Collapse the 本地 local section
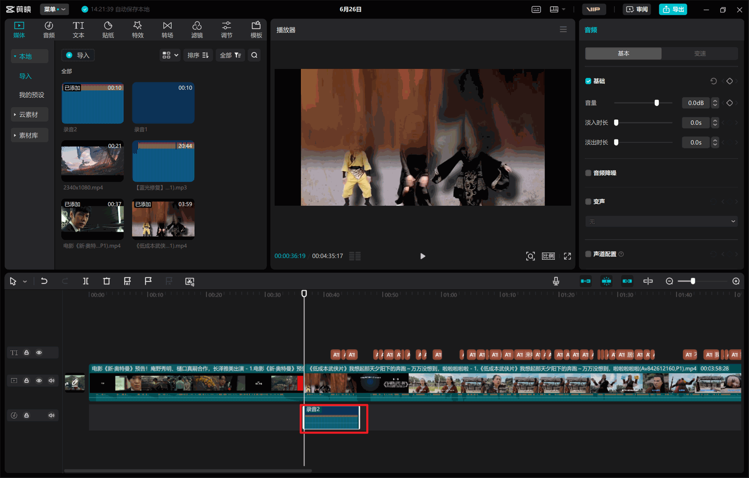Viewport: 749px width, 478px height. click(x=30, y=56)
